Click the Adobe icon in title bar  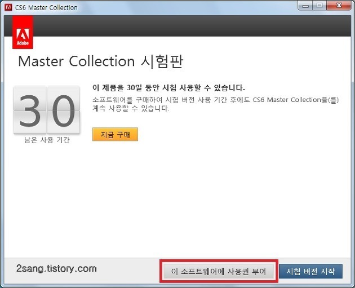[x=8, y=7]
